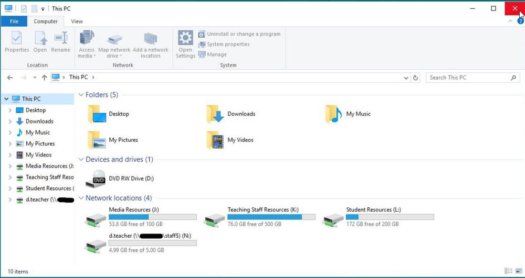Click Manage in the System group

tap(212, 54)
